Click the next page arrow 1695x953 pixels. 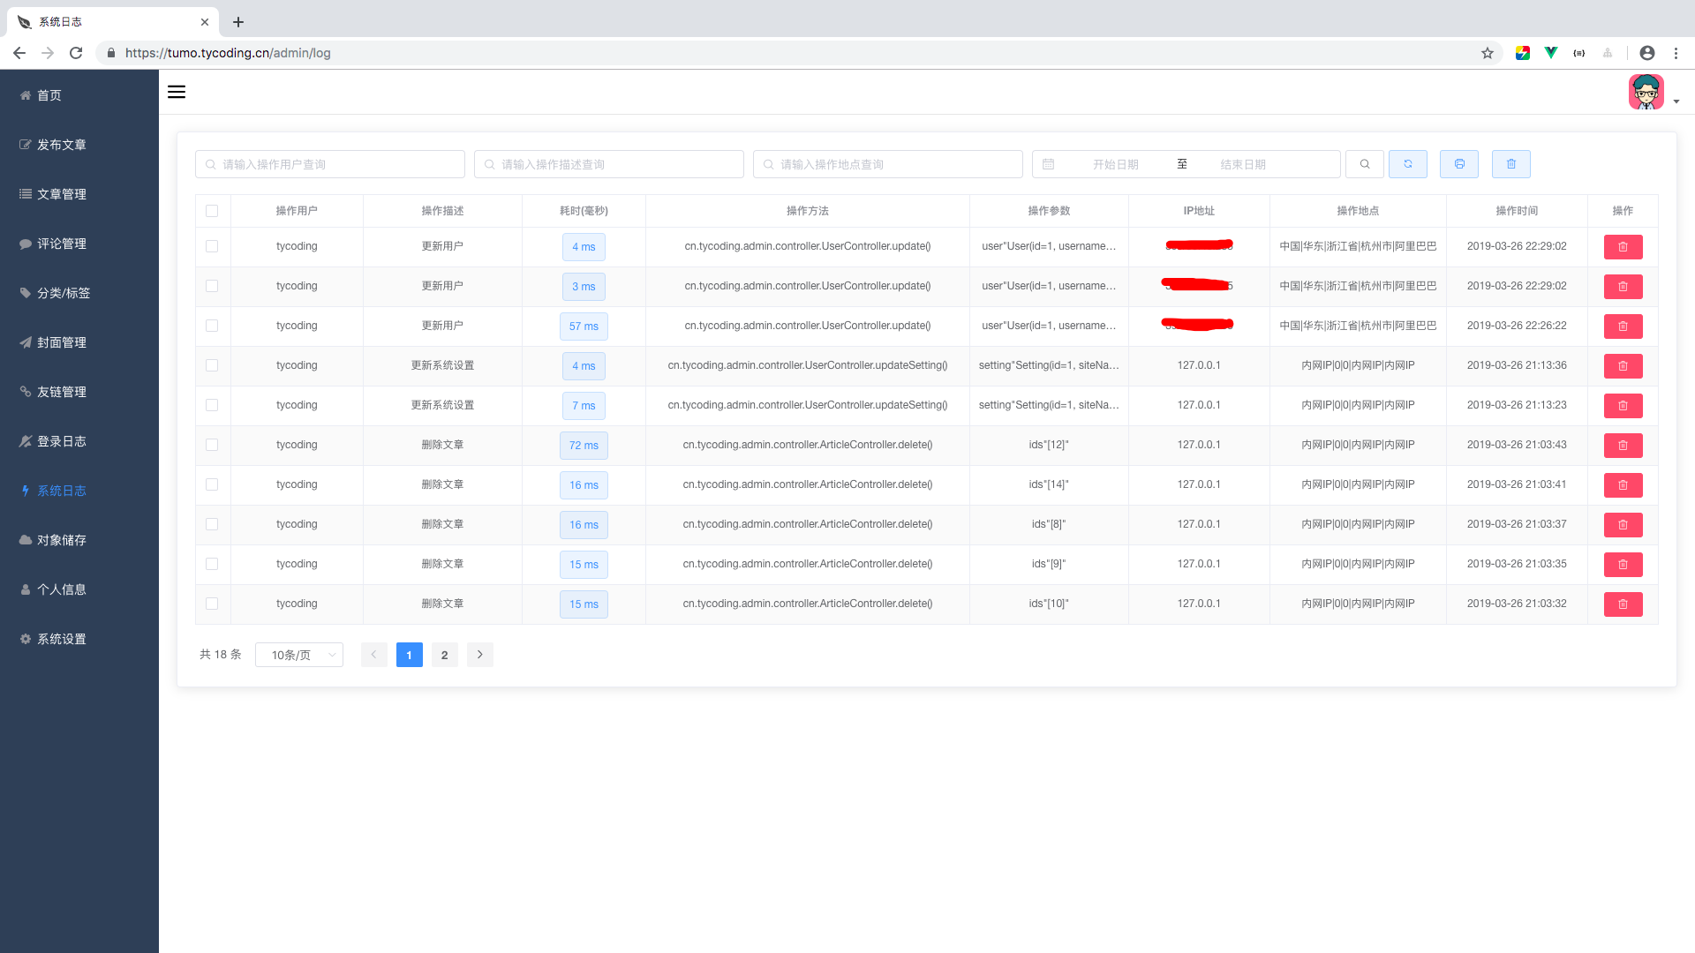point(479,655)
